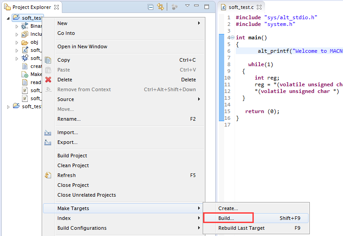This screenshot has height=236, width=343.
Task: Click the obj folder label
Action: pos(34,42)
